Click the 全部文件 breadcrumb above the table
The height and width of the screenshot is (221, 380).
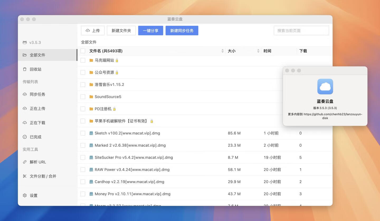coord(89,42)
